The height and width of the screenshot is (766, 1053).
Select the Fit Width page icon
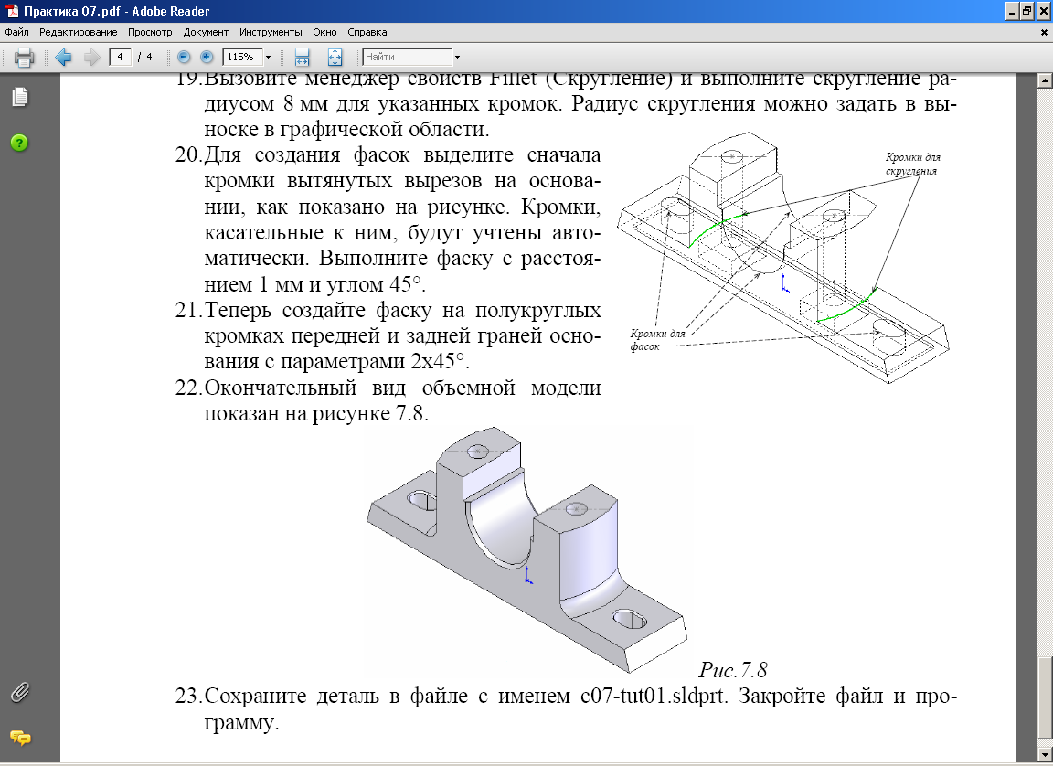coord(303,57)
